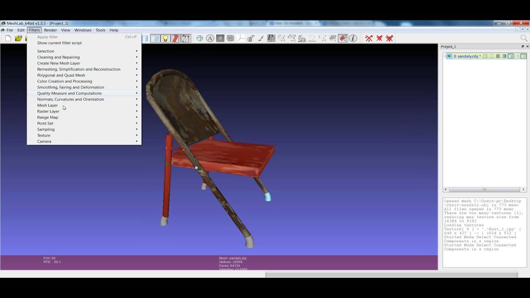Click Show current filter script
The image size is (530, 298).
[84, 43]
